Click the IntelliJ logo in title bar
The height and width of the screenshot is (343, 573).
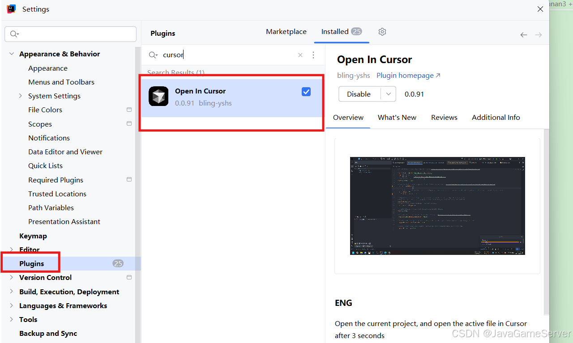(x=11, y=8)
